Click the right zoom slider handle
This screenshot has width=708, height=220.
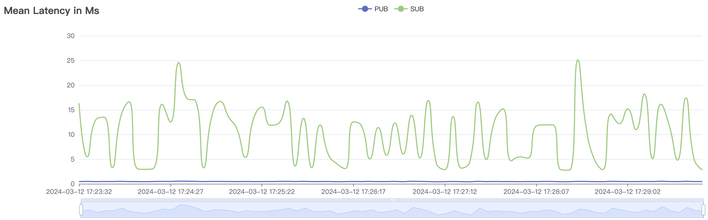click(x=703, y=210)
